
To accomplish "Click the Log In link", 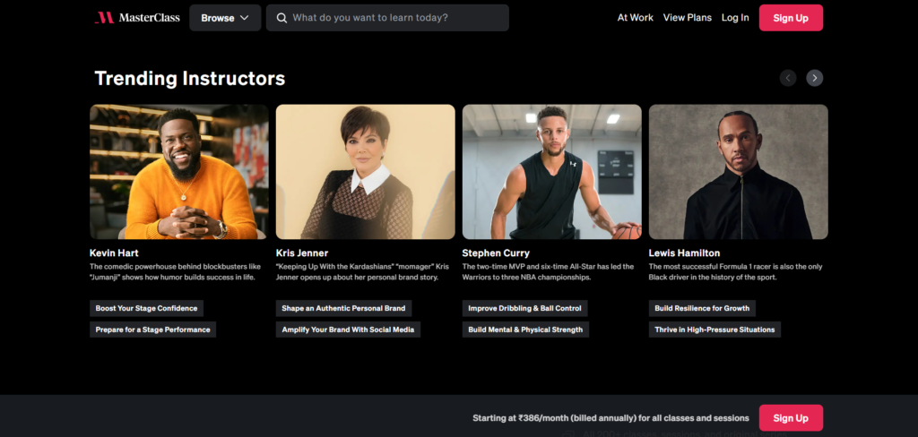I will [735, 18].
